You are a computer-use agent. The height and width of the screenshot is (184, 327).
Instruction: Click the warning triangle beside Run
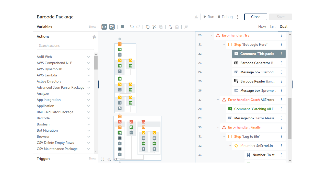point(196,17)
